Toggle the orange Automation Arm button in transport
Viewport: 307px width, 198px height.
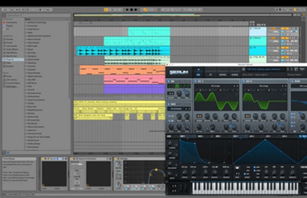click(145, 9)
